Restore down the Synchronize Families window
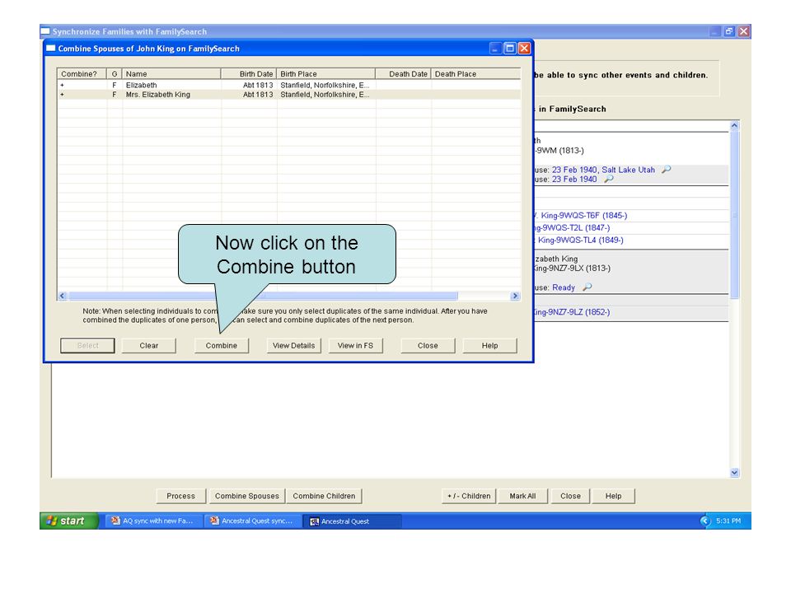Viewport: 791px width, 593px height. pos(729,31)
